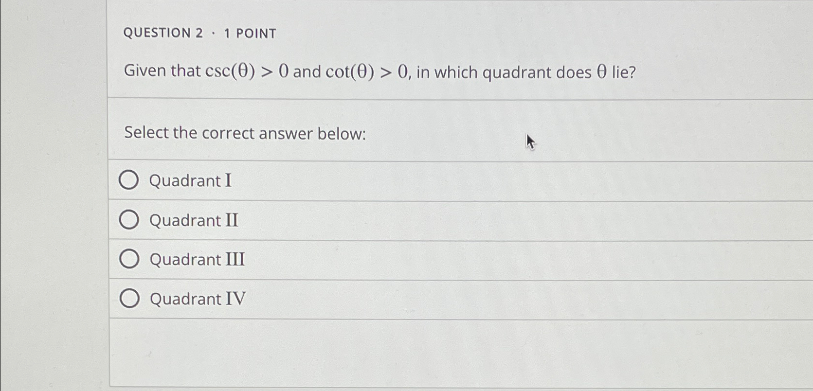Select the Quadrant III radio button

pyautogui.click(x=129, y=259)
